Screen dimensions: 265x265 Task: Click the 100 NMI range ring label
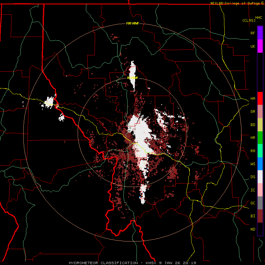point(132,23)
